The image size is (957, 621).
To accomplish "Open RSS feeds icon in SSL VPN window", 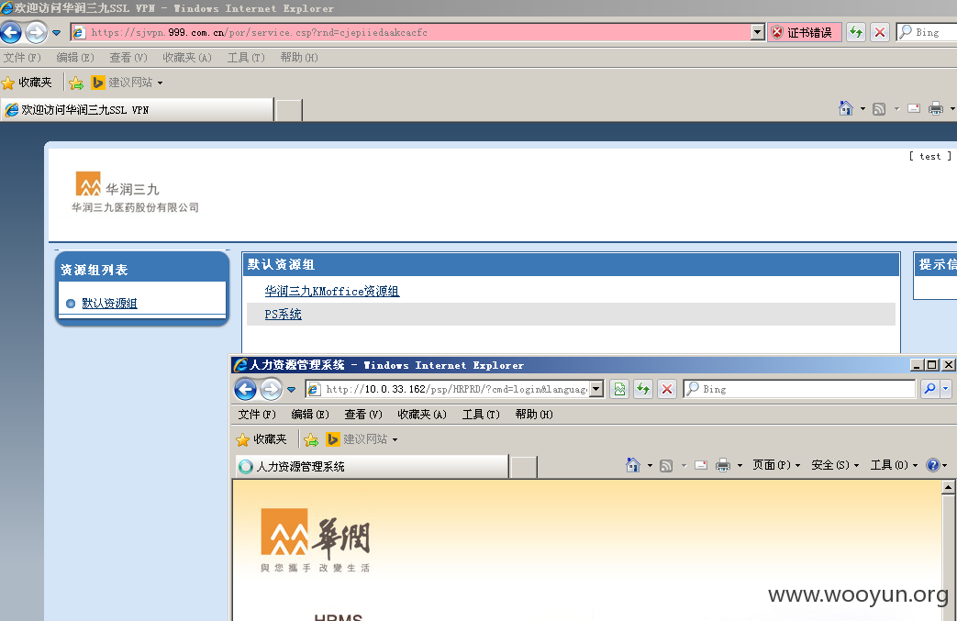I will 879,109.
